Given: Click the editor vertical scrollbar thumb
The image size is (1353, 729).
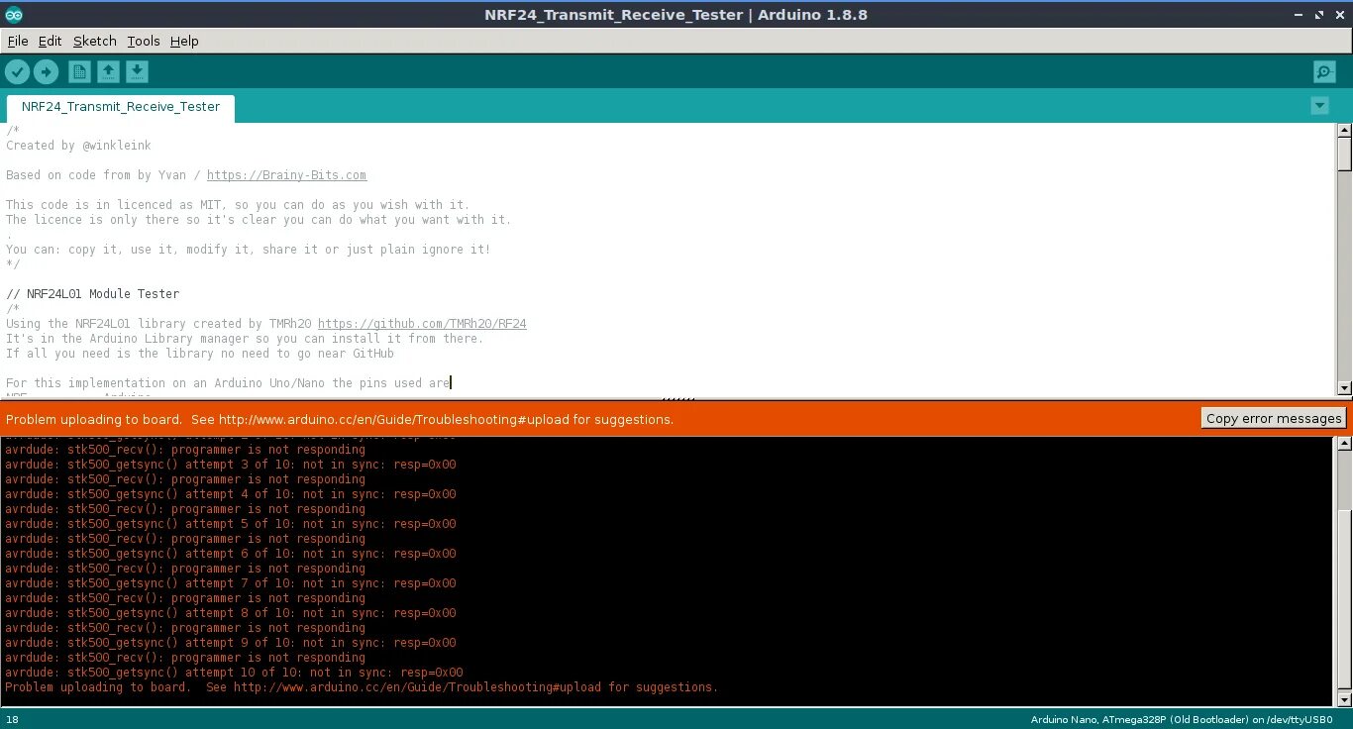Looking at the screenshot, I should click(x=1344, y=155).
